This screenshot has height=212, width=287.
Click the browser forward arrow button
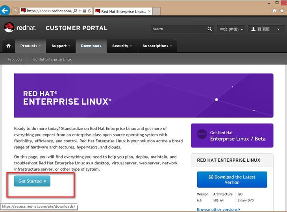pos(15,11)
